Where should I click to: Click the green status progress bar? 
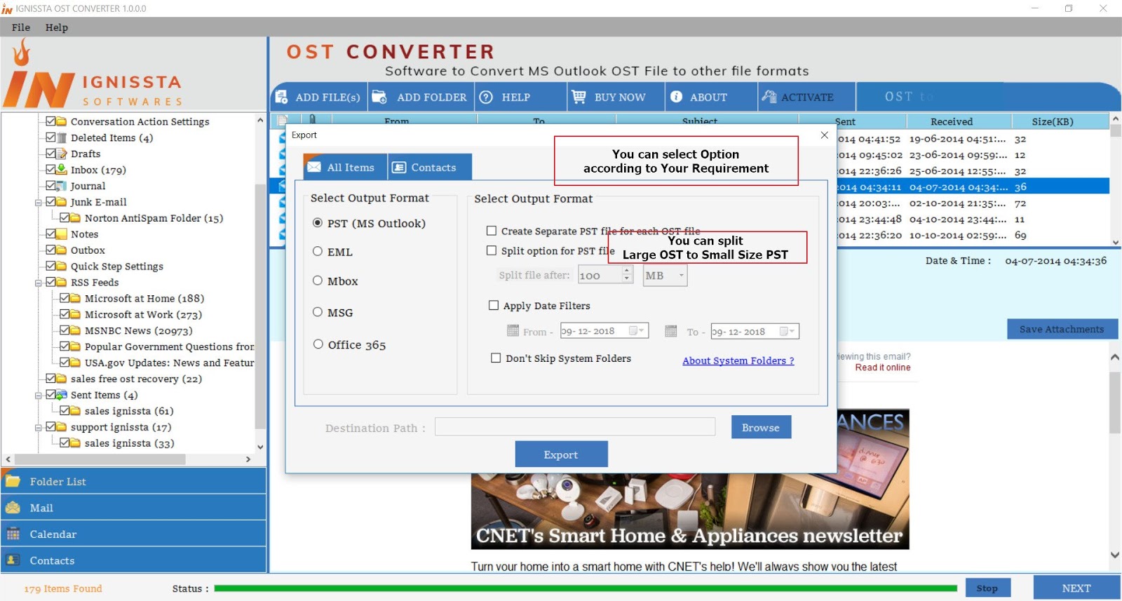coord(586,588)
